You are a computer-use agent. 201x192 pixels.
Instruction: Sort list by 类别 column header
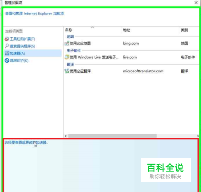tap(184, 30)
